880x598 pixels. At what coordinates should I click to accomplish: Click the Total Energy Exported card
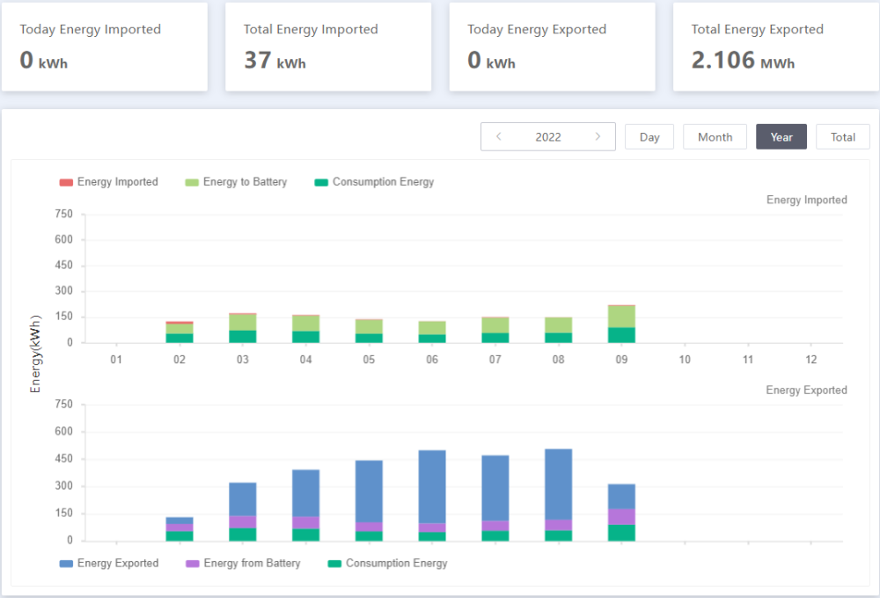click(x=776, y=47)
